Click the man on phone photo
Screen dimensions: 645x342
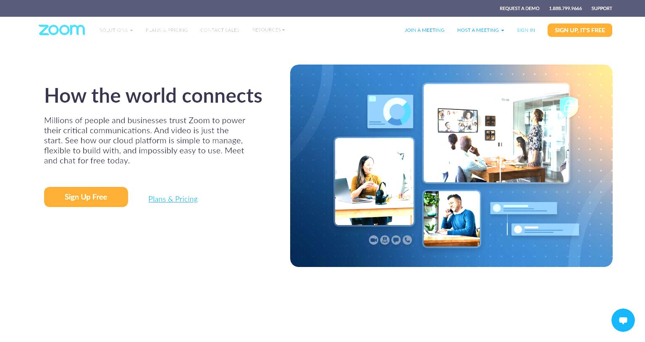point(451,219)
